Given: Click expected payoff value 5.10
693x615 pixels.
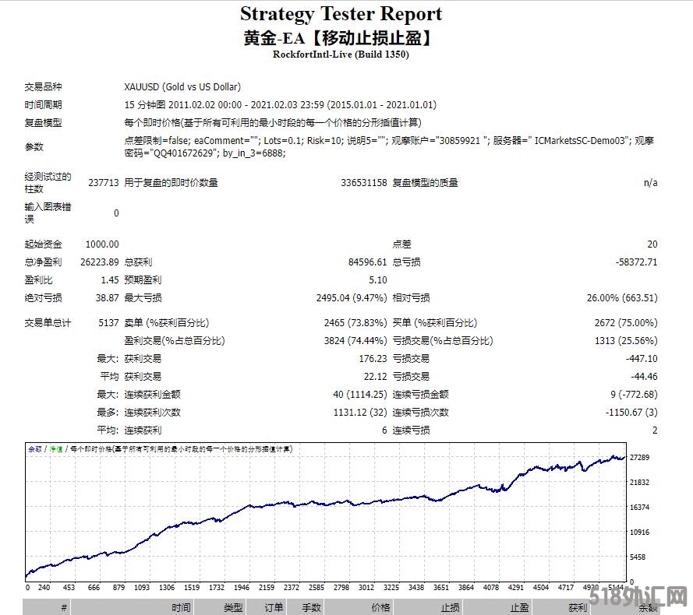Looking at the screenshot, I should (x=378, y=280).
